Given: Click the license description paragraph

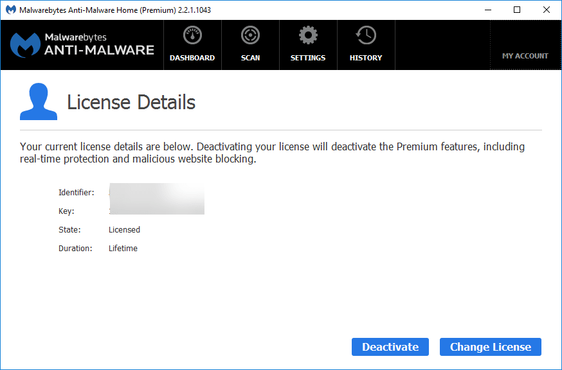Looking at the screenshot, I should tap(272, 153).
